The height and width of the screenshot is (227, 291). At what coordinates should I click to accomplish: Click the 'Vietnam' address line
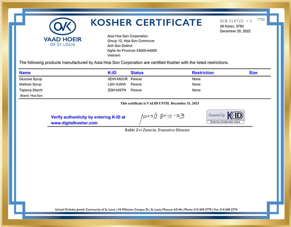click(114, 56)
